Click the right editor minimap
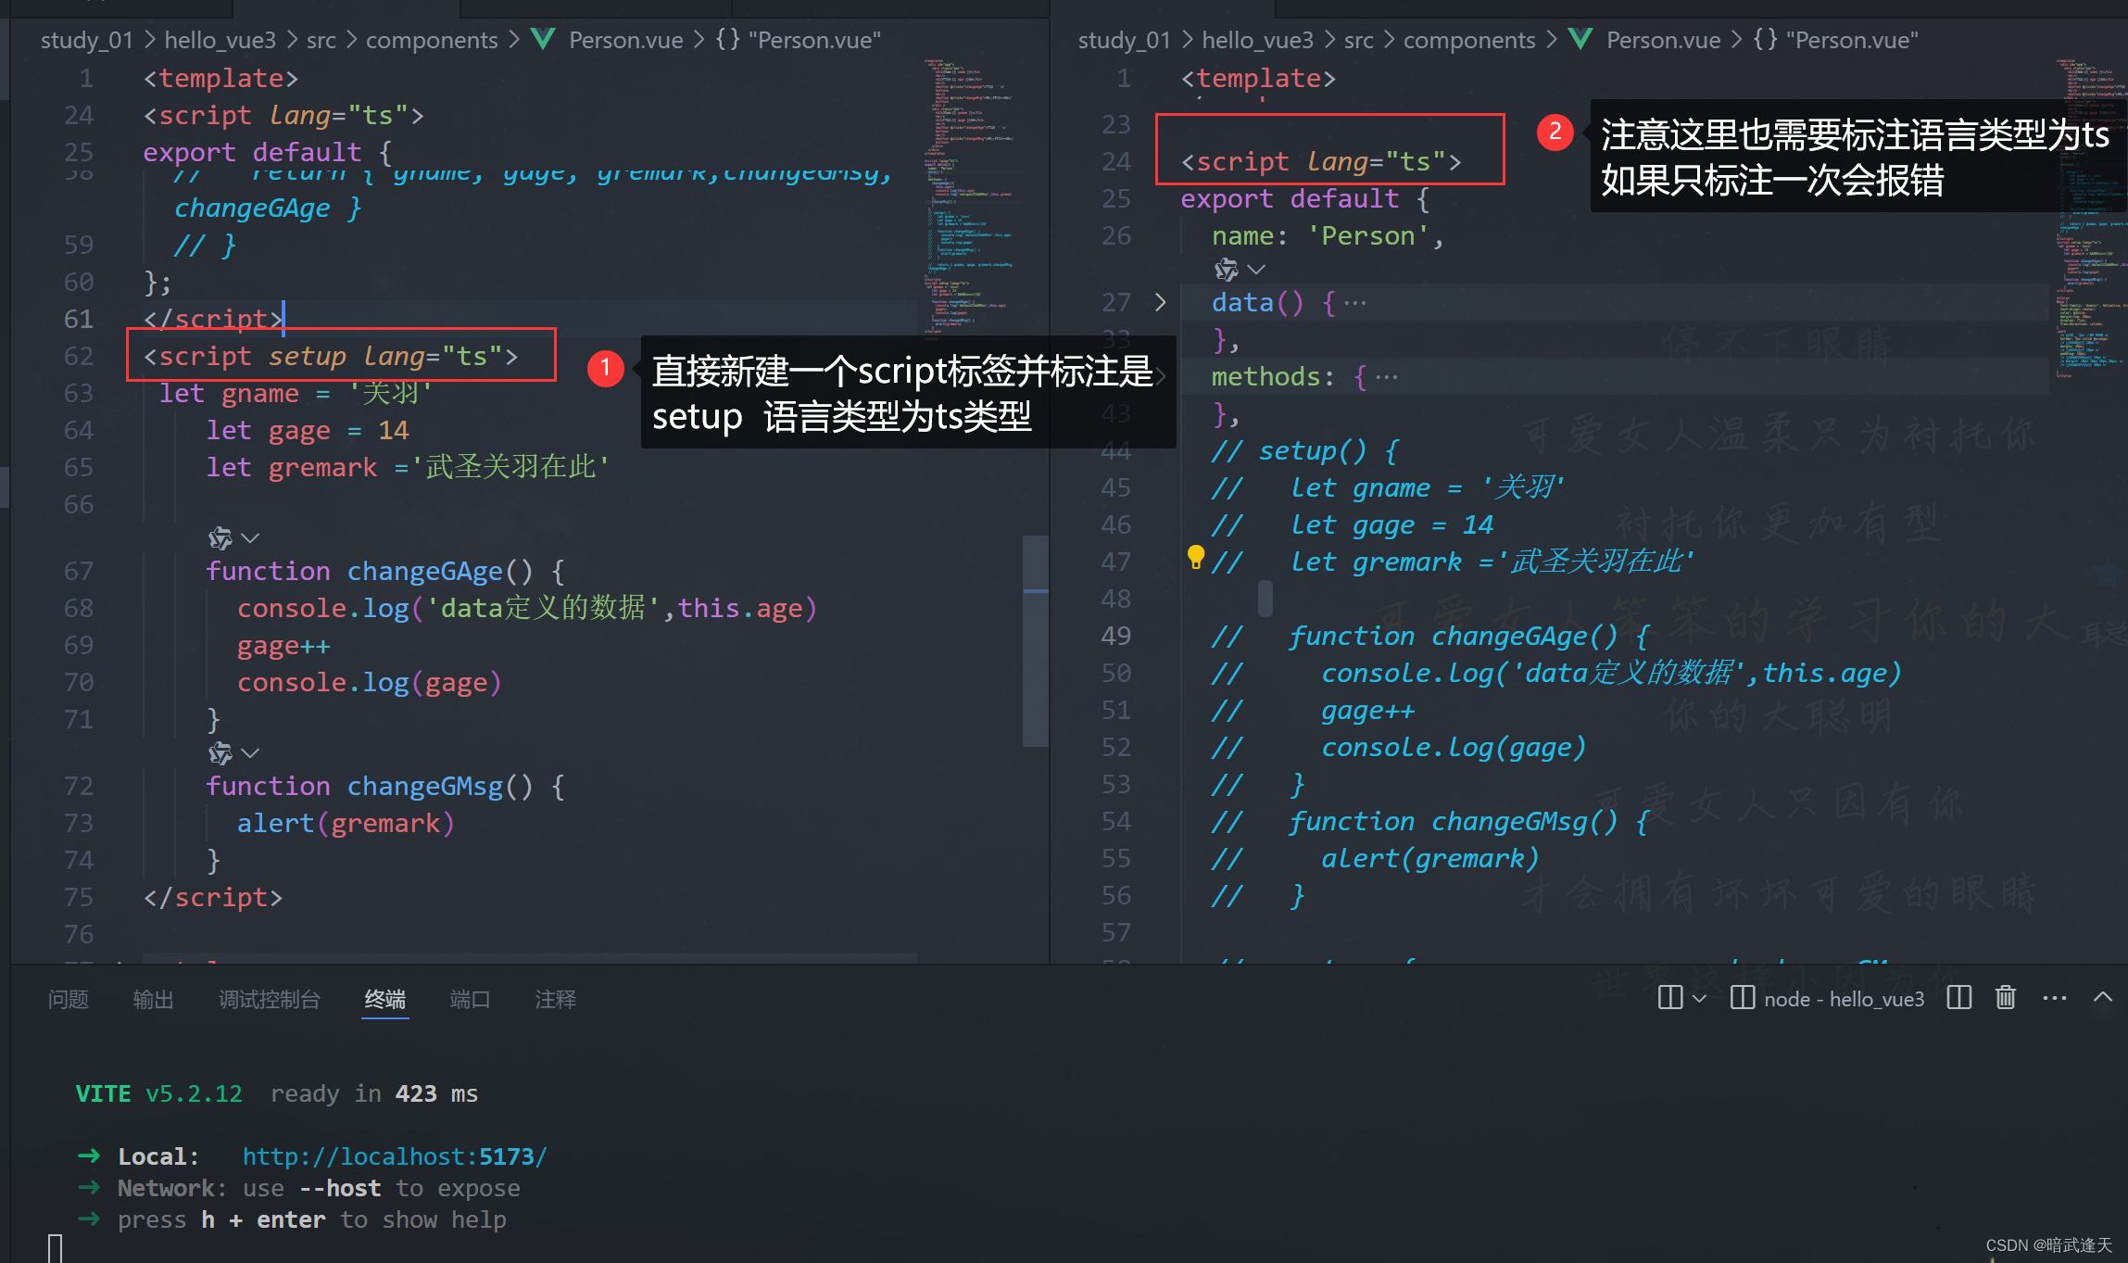 click(x=2090, y=218)
